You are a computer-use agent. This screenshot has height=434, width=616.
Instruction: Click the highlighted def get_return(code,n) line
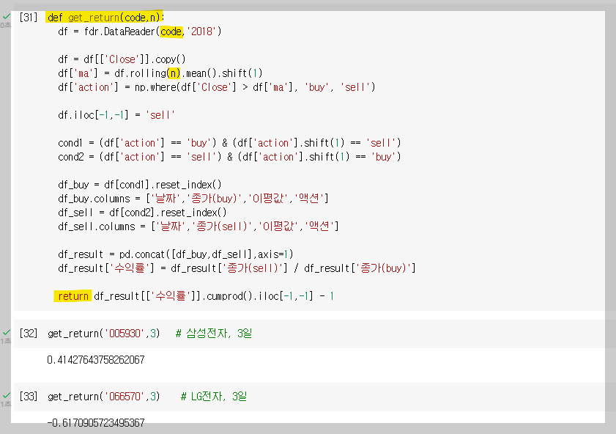pyautogui.click(x=105, y=18)
